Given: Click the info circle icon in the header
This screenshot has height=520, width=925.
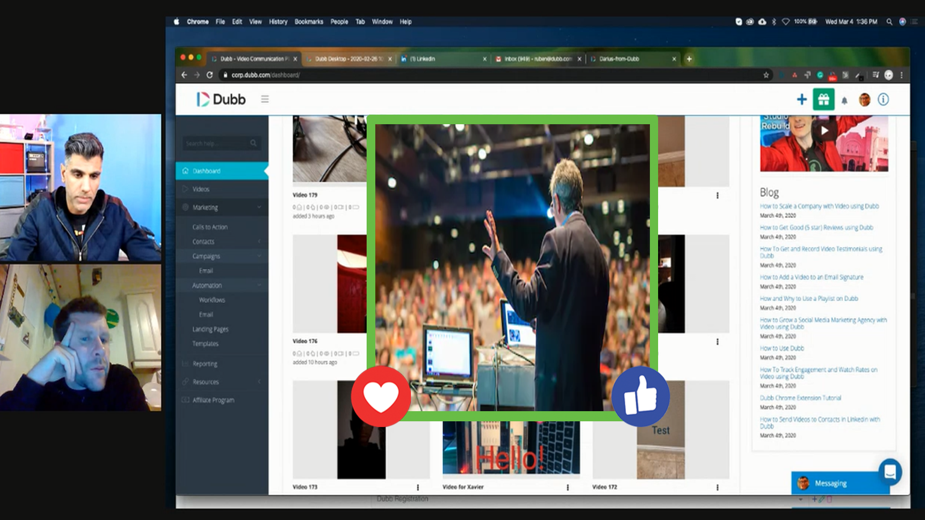Looking at the screenshot, I should pos(883,100).
